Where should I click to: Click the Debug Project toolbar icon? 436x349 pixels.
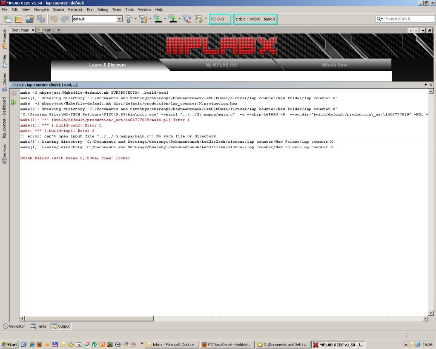click(199, 19)
